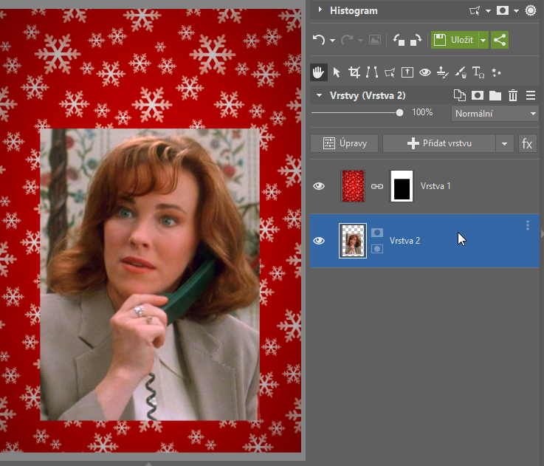This screenshot has height=466, width=544.
Task: Click the layer opacity slider handle
Action: (399, 113)
